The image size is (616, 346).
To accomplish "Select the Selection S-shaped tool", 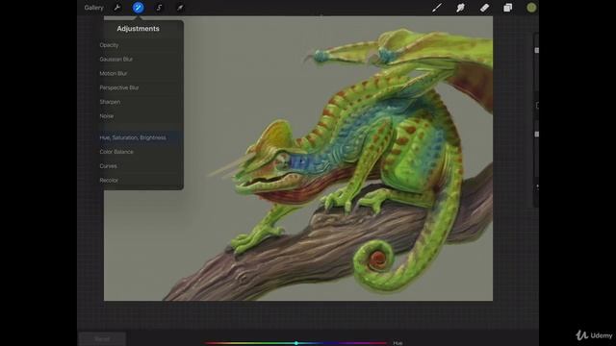I will [x=159, y=8].
